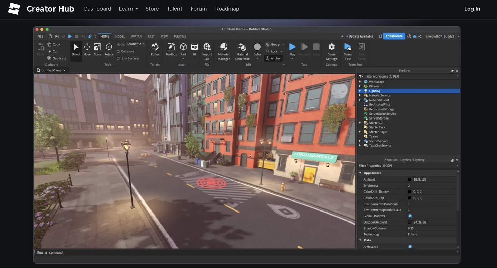Image resolution: width=497 pixels, height=268 pixels.
Task: Click the notification bell icon
Action: point(380,36)
